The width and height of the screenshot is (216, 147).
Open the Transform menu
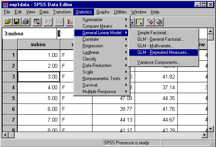tap(62, 12)
